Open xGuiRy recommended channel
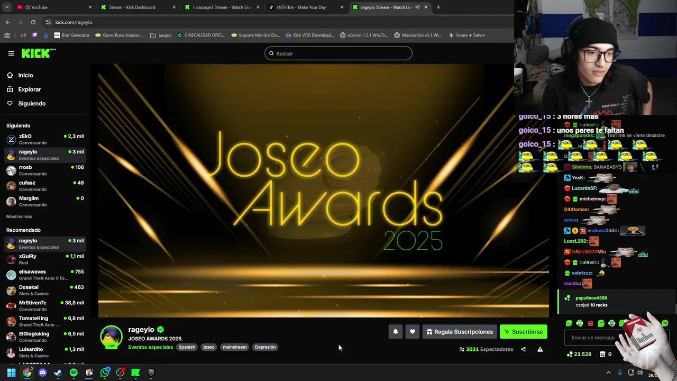677x381 pixels. click(x=45, y=259)
